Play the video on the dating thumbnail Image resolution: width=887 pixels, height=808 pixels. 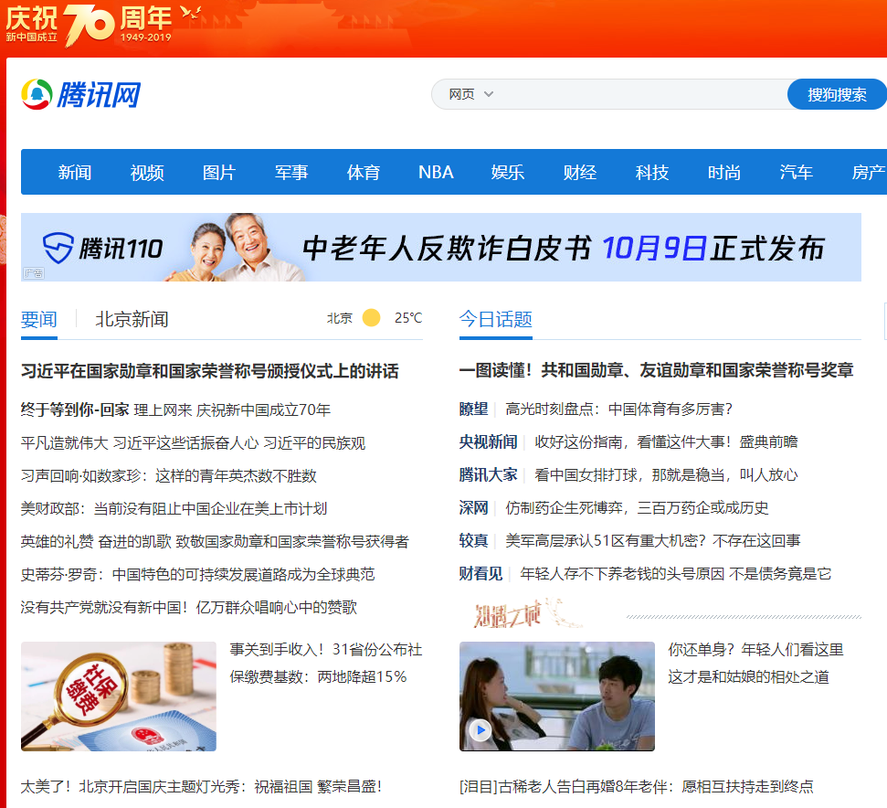pos(480,730)
